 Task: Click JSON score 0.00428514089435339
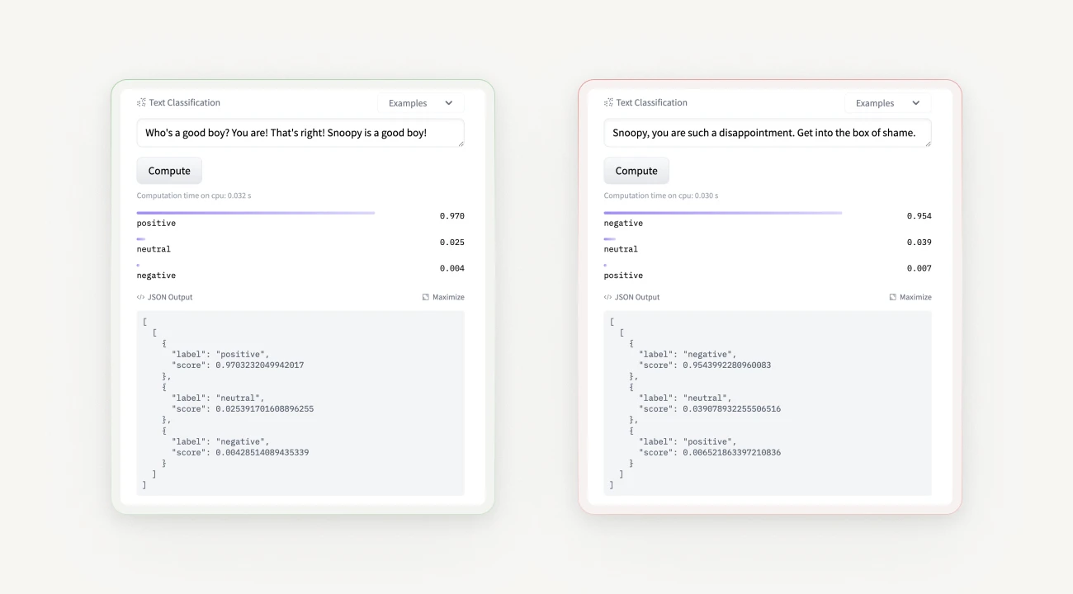pyautogui.click(x=262, y=453)
